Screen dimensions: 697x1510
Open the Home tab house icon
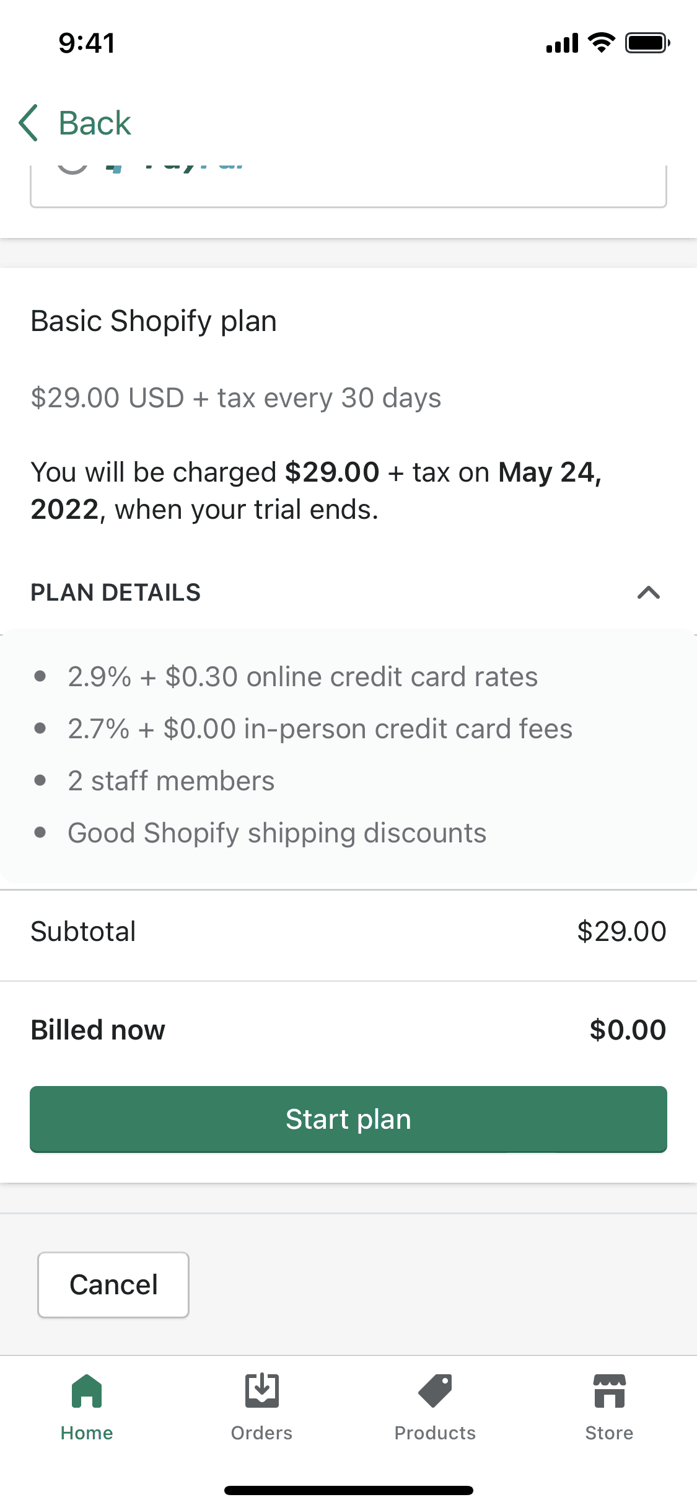(87, 1391)
